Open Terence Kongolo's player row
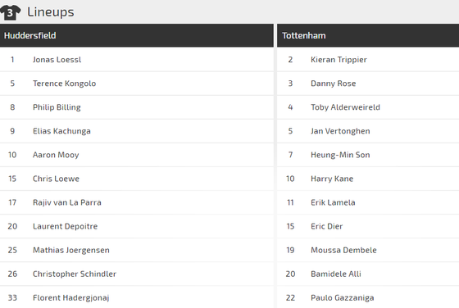This screenshot has height=308, width=459. 137,84
